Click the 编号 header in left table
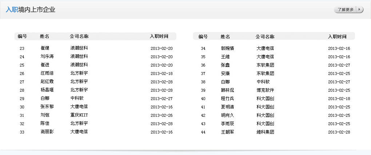Viewport: 371px width, 155px height. 23,36
